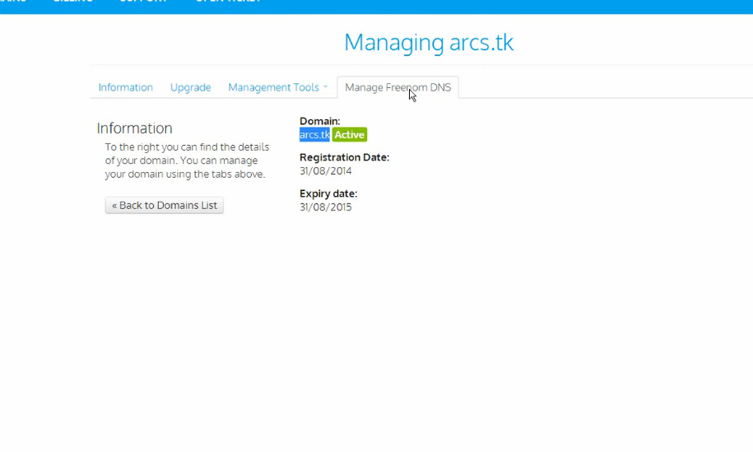Click the domain details description paragraph
The image size is (753, 452).
(x=187, y=161)
